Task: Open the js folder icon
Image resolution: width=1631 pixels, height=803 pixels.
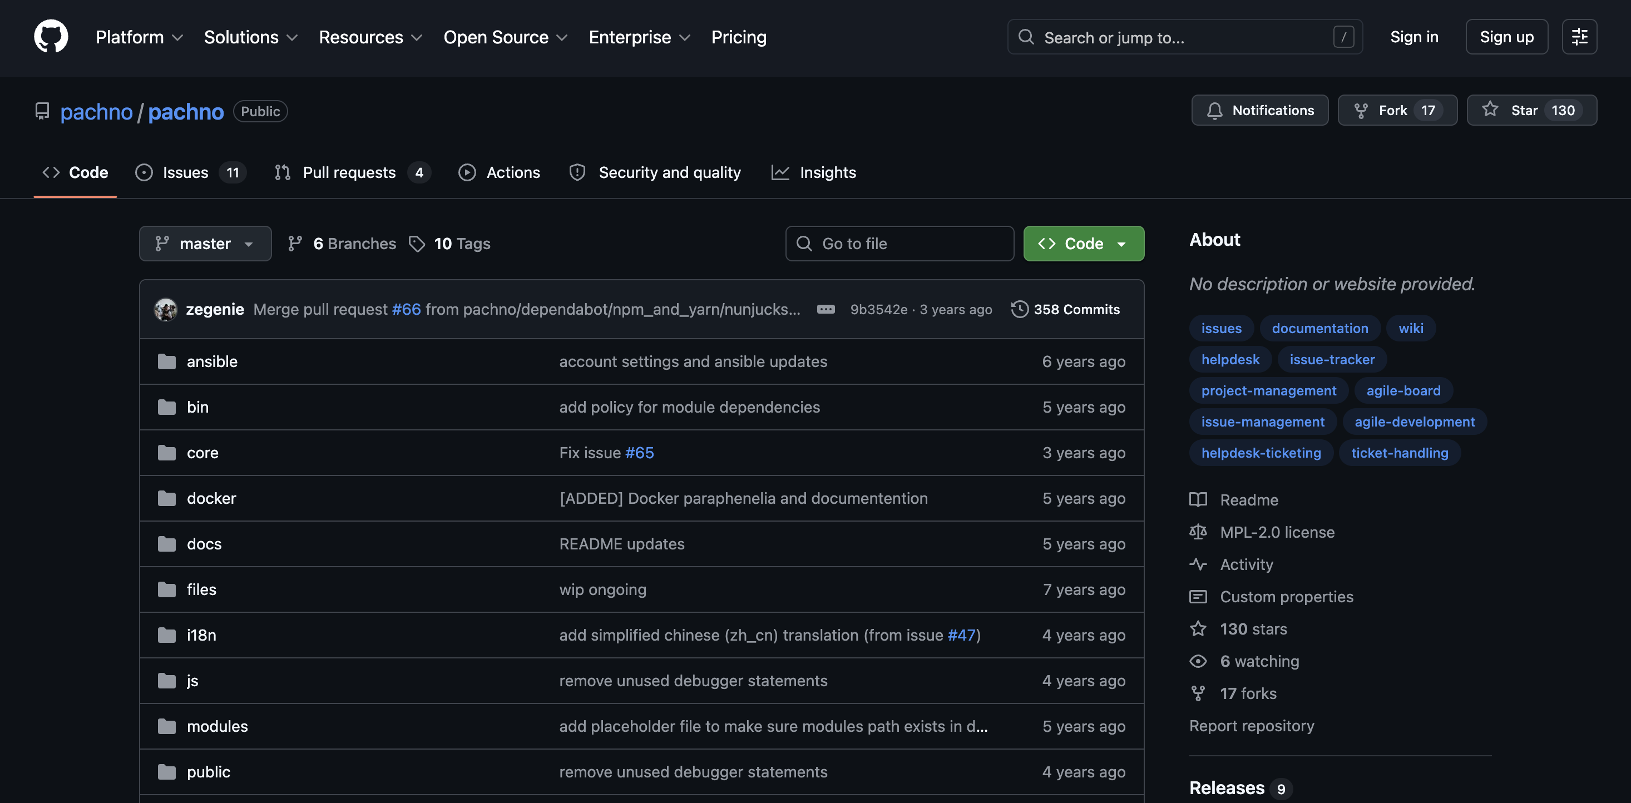Action: [x=166, y=680]
